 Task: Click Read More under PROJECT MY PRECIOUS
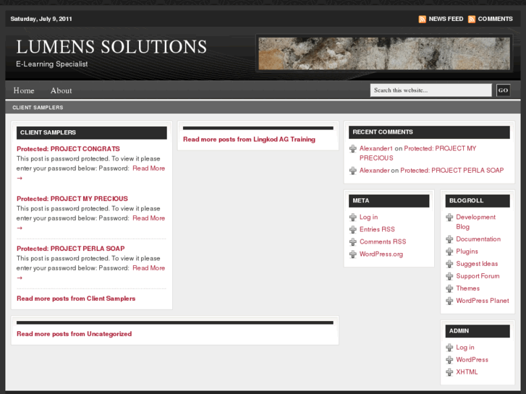click(x=148, y=218)
